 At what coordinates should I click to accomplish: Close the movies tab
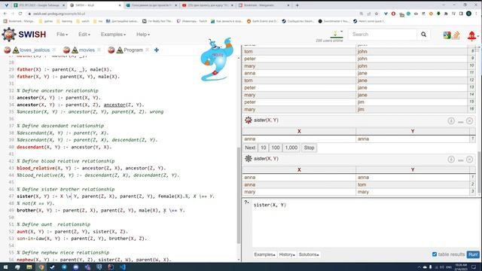99,50
